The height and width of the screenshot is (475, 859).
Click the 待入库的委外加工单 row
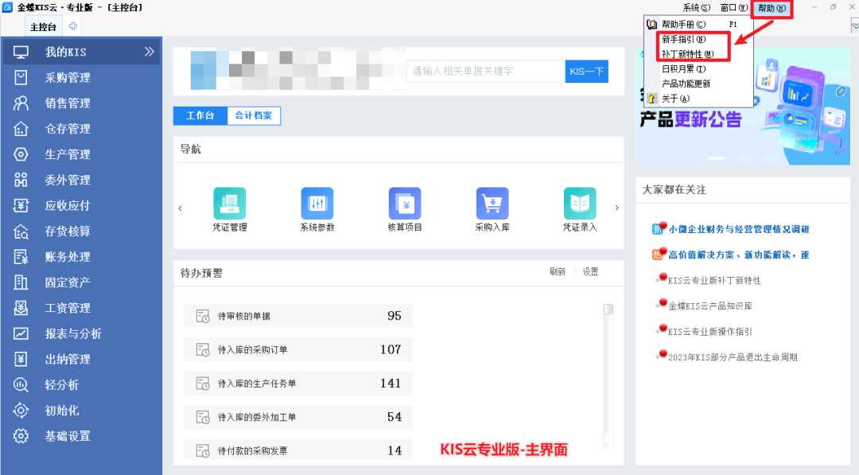(x=298, y=417)
